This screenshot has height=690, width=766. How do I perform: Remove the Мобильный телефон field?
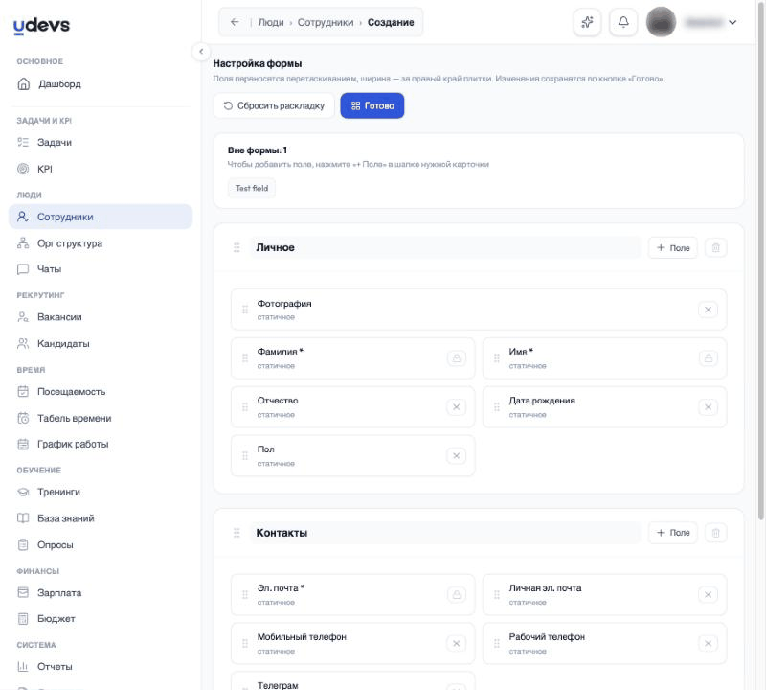457,644
